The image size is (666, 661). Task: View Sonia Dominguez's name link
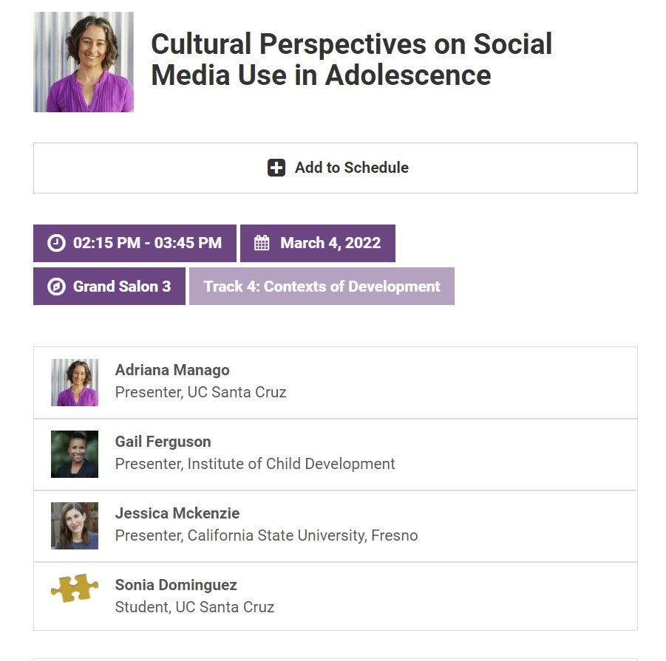(176, 585)
